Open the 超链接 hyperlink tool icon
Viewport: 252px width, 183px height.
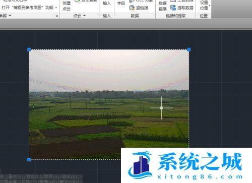132,8
